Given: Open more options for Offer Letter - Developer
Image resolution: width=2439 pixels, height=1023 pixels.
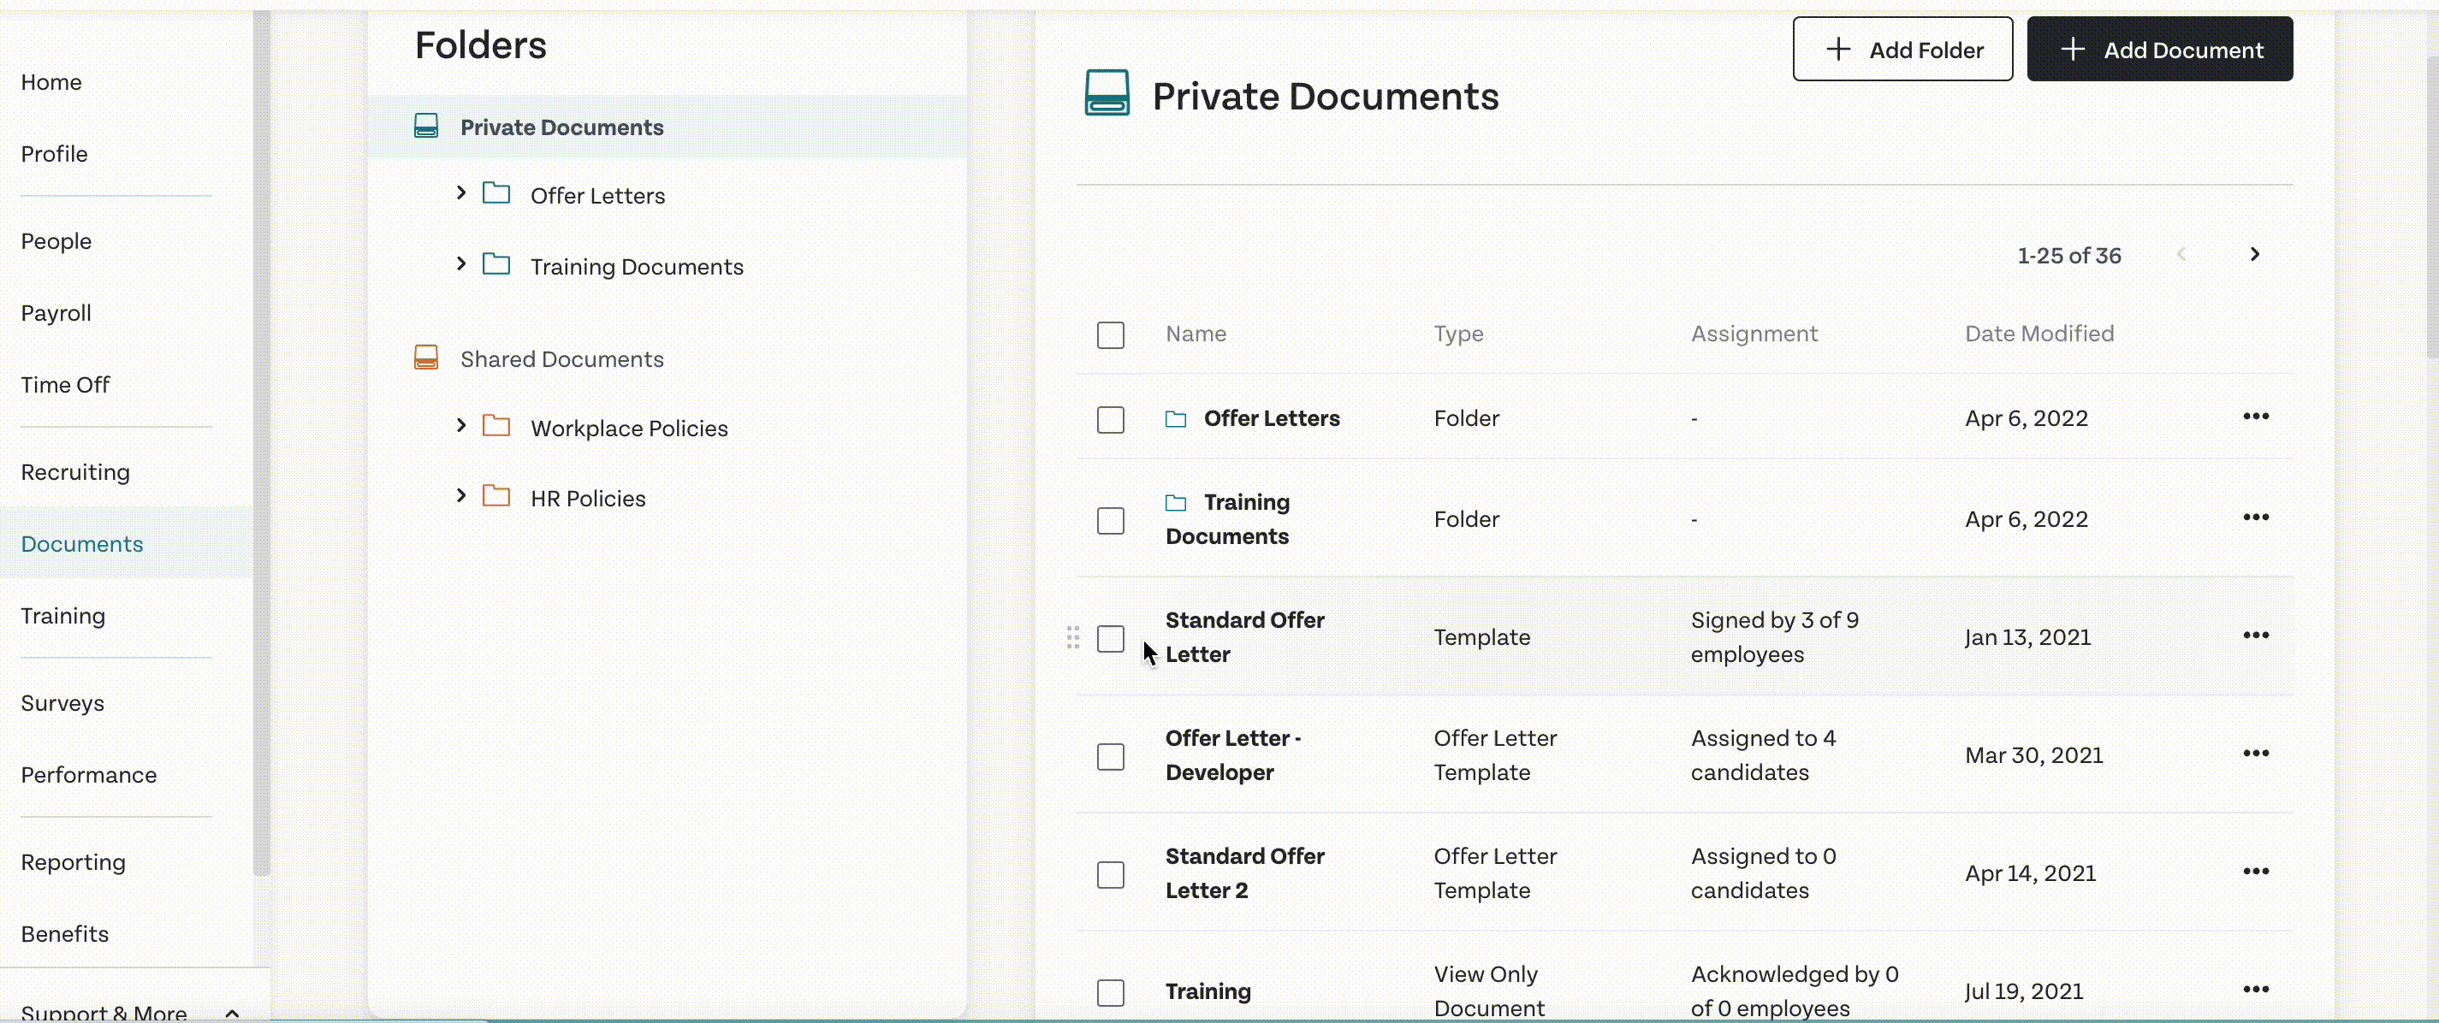Looking at the screenshot, I should tap(2255, 754).
